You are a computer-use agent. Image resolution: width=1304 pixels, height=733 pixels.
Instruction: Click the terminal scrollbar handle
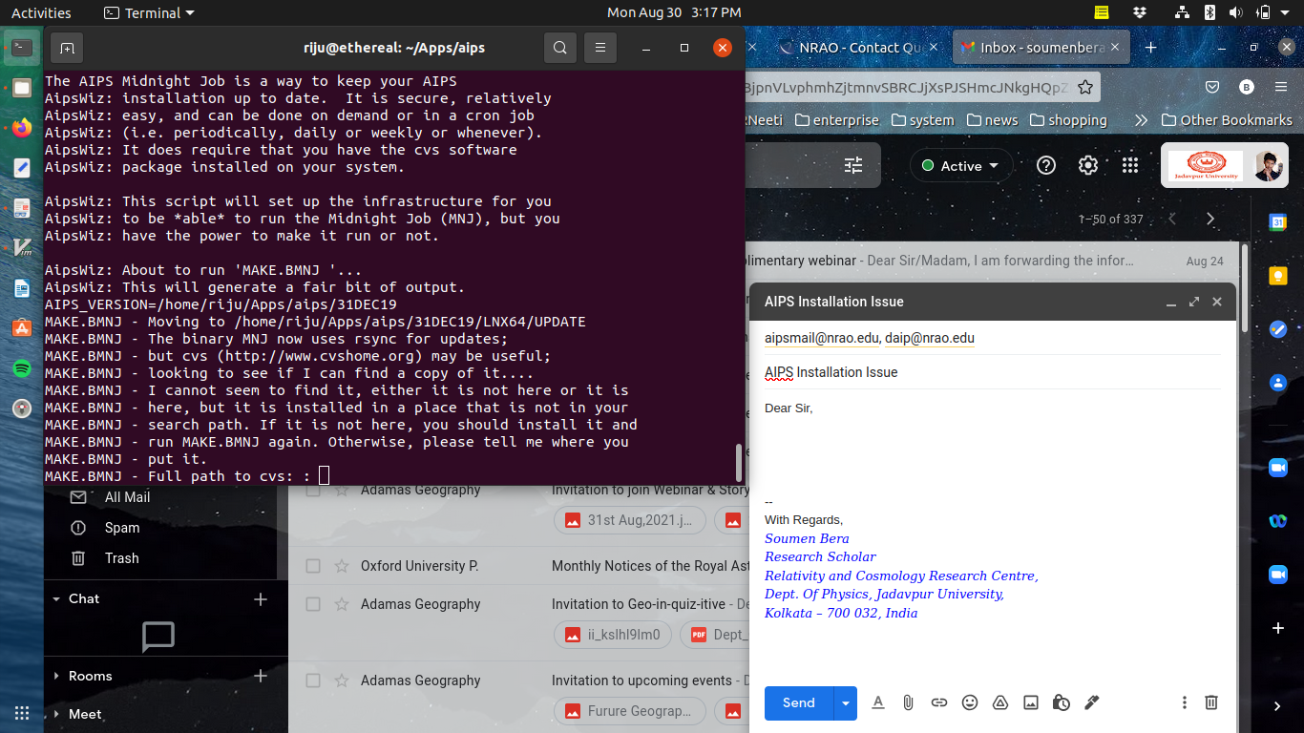point(738,463)
